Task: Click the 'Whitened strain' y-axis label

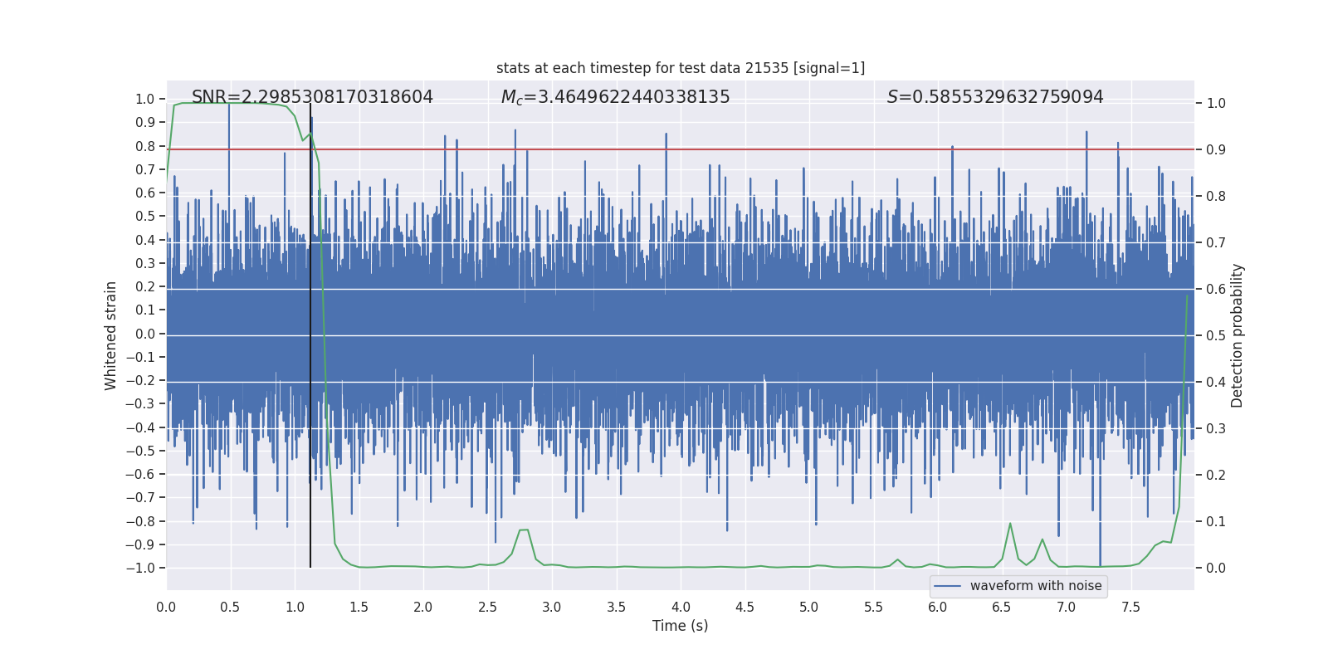Action: [x=111, y=335]
